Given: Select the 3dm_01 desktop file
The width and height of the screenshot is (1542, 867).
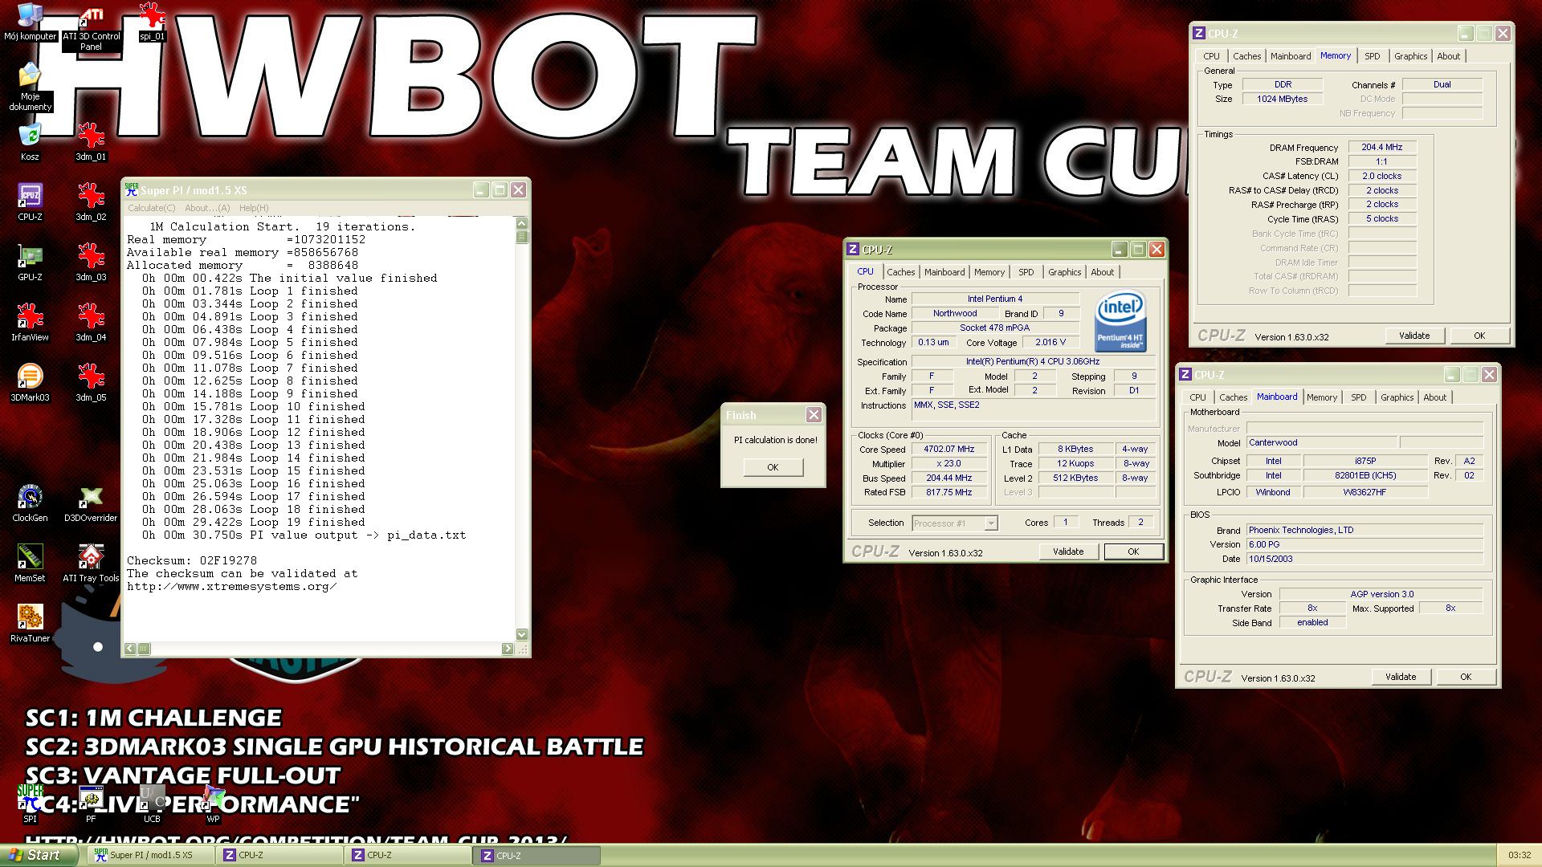Looking at the screenshot, I should point(91,142).
